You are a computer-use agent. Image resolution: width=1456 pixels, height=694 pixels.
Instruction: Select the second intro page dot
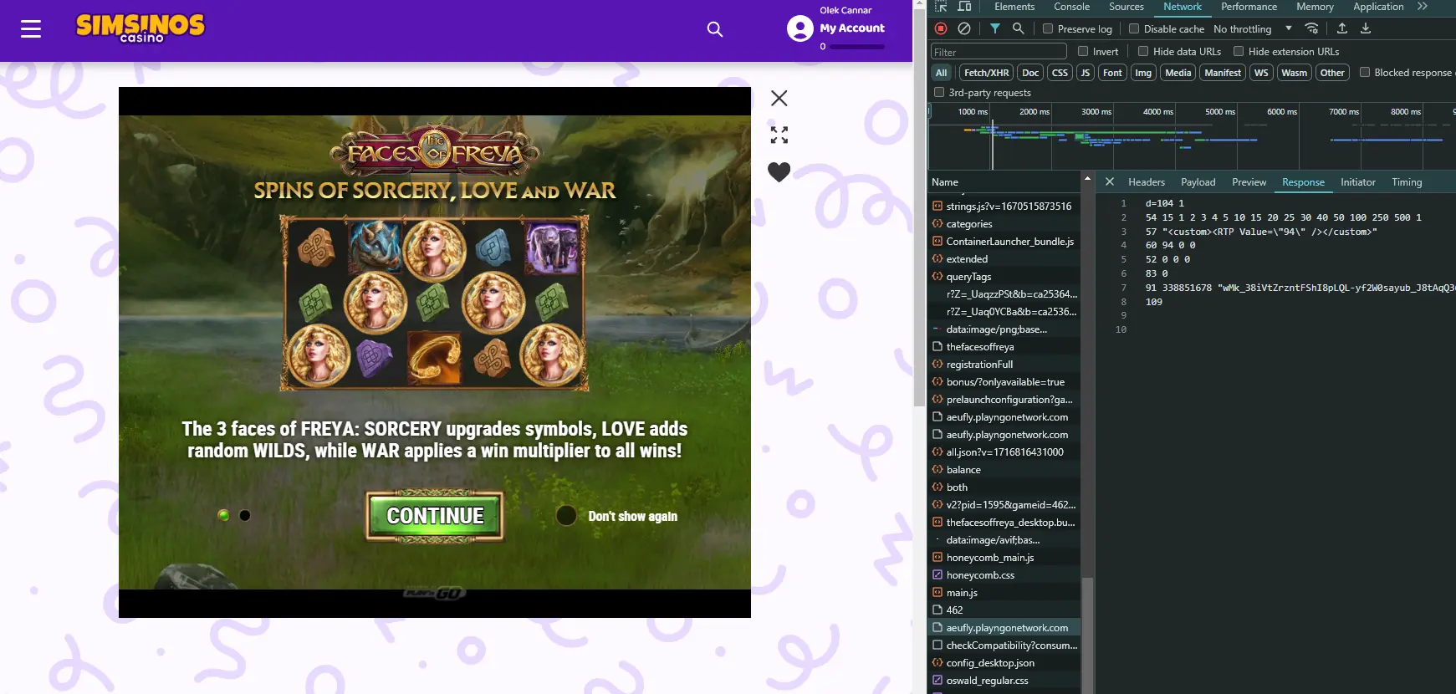tap(245, 515)
